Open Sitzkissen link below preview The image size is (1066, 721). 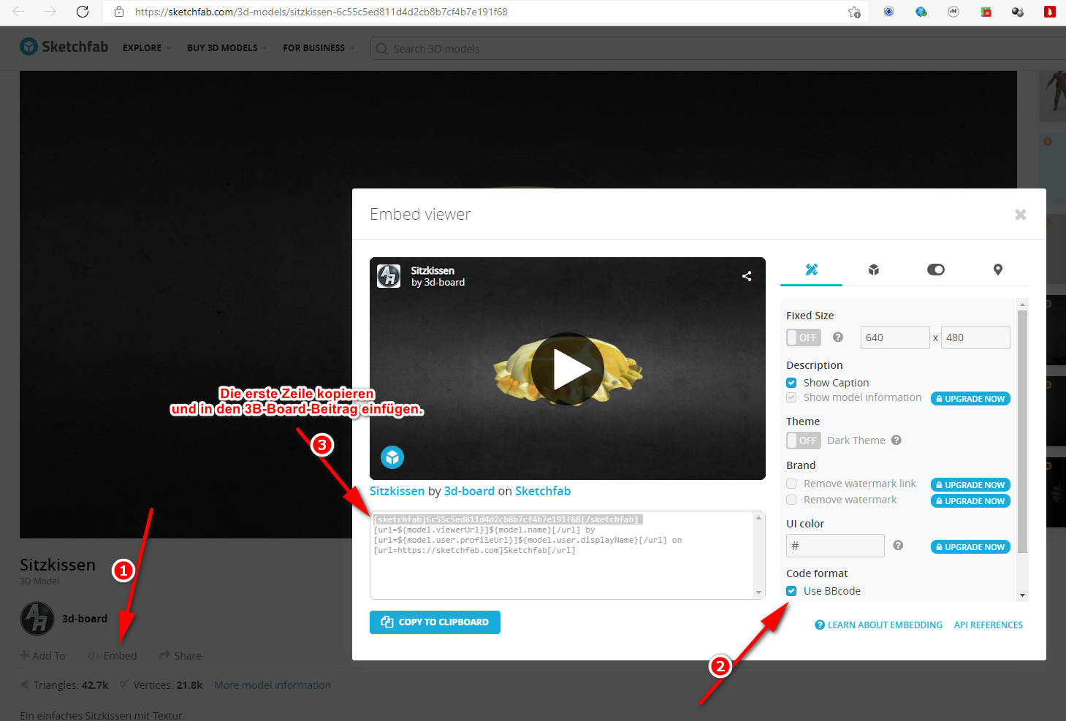[x=397, y=491]
